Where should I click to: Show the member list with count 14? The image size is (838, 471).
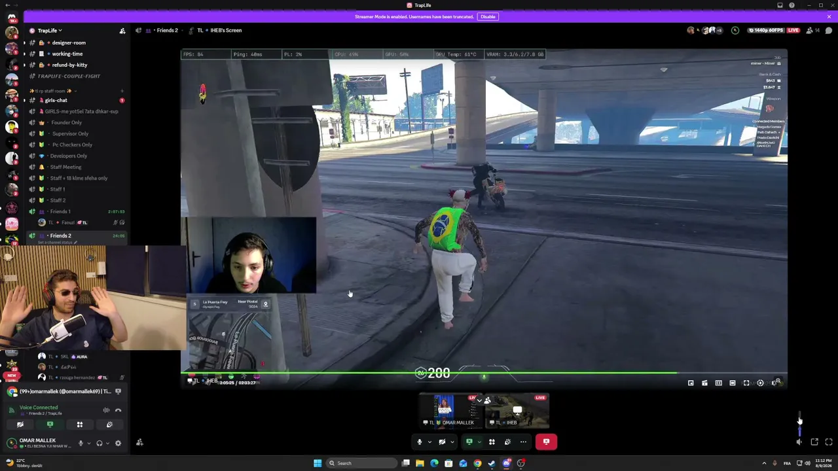(x=812, y=30)
